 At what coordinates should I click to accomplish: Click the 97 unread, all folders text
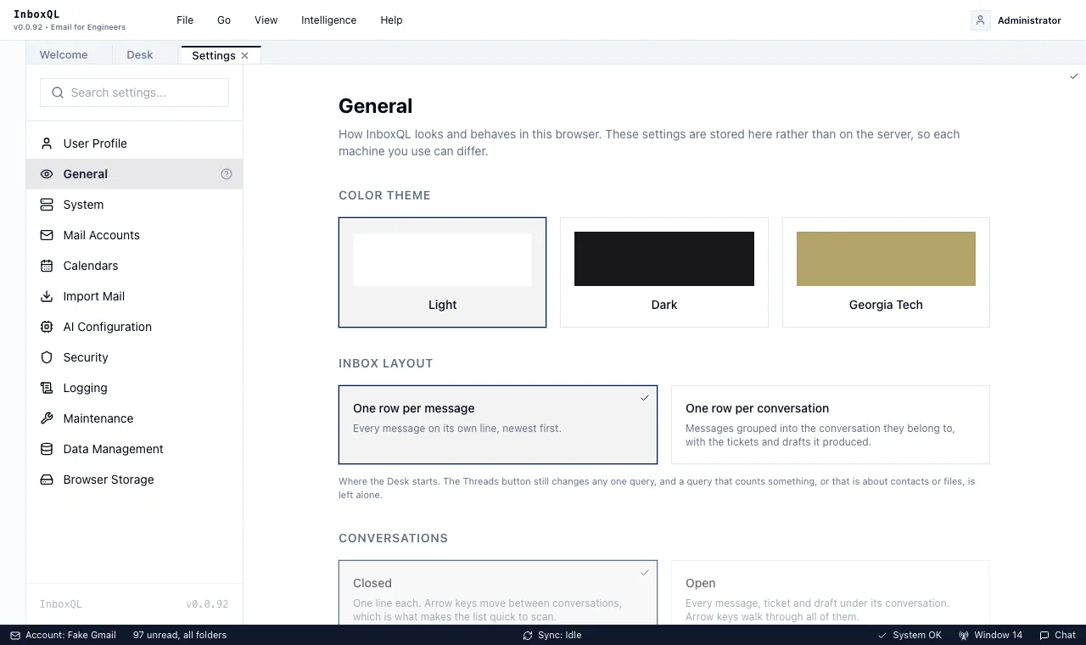[x=180, y=635]
